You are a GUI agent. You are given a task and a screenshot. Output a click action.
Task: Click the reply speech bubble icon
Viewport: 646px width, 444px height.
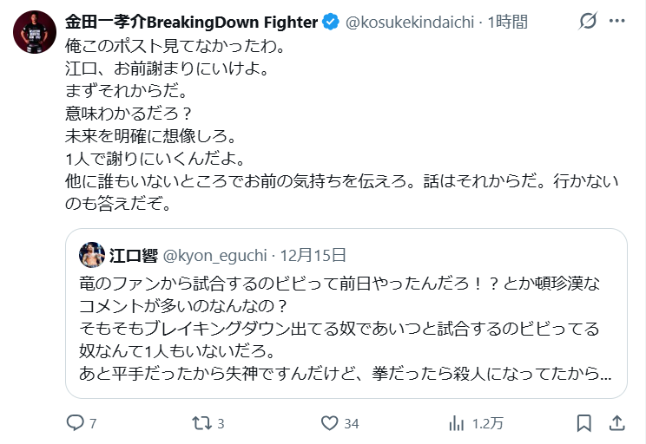[x=76, y=423]
